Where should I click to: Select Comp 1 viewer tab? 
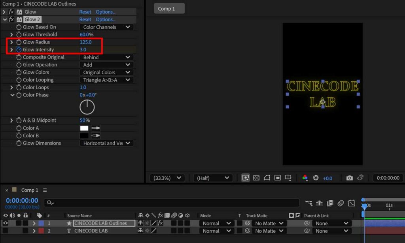point(169,9)
